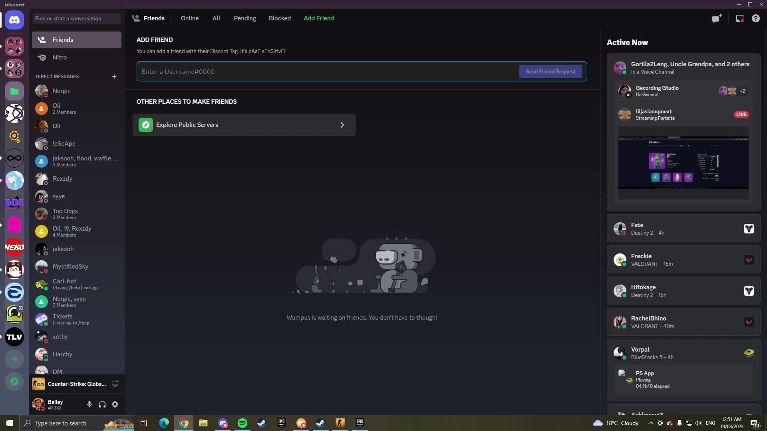Open conversation with MystifiedSky
This screenshot has width=767, height=431.
pos(70,267)
